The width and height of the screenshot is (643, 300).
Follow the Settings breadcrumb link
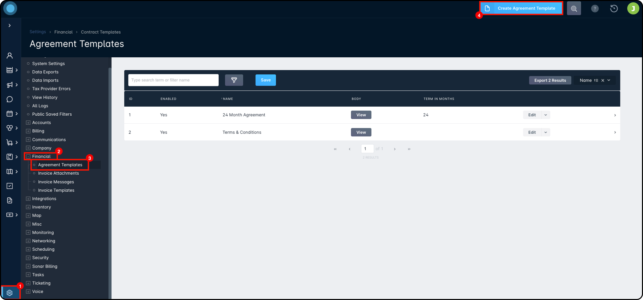[38, 32]
